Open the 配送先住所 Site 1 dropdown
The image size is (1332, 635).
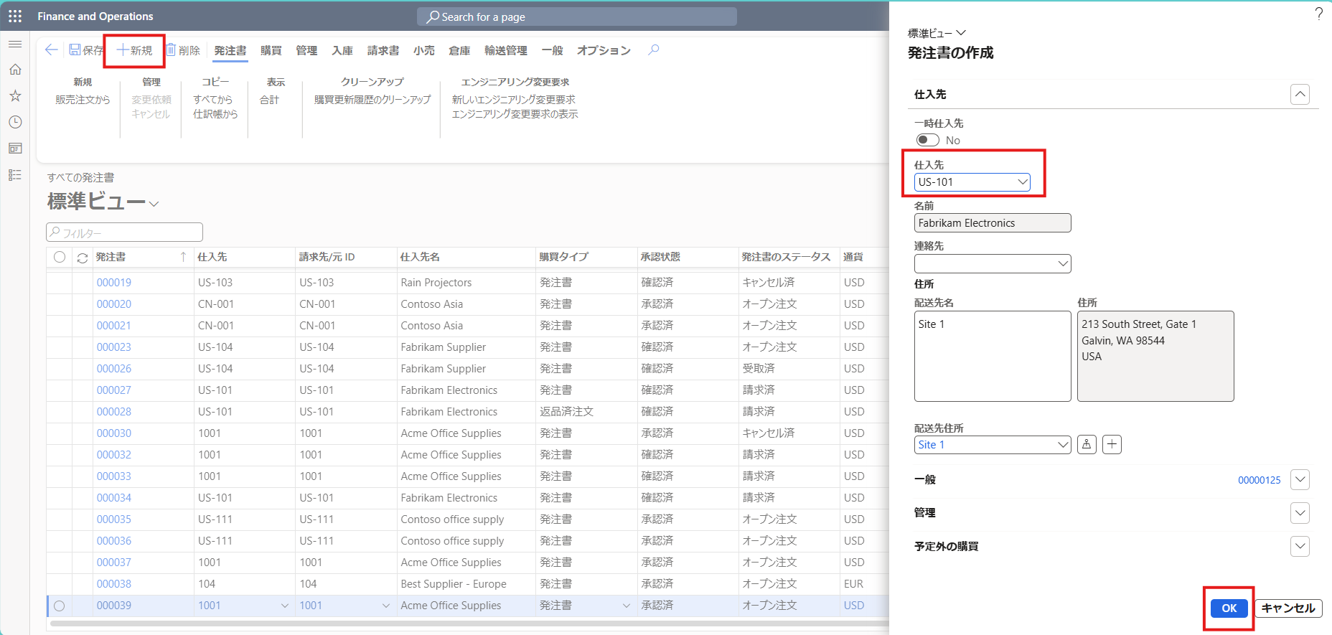(1063, 445)
